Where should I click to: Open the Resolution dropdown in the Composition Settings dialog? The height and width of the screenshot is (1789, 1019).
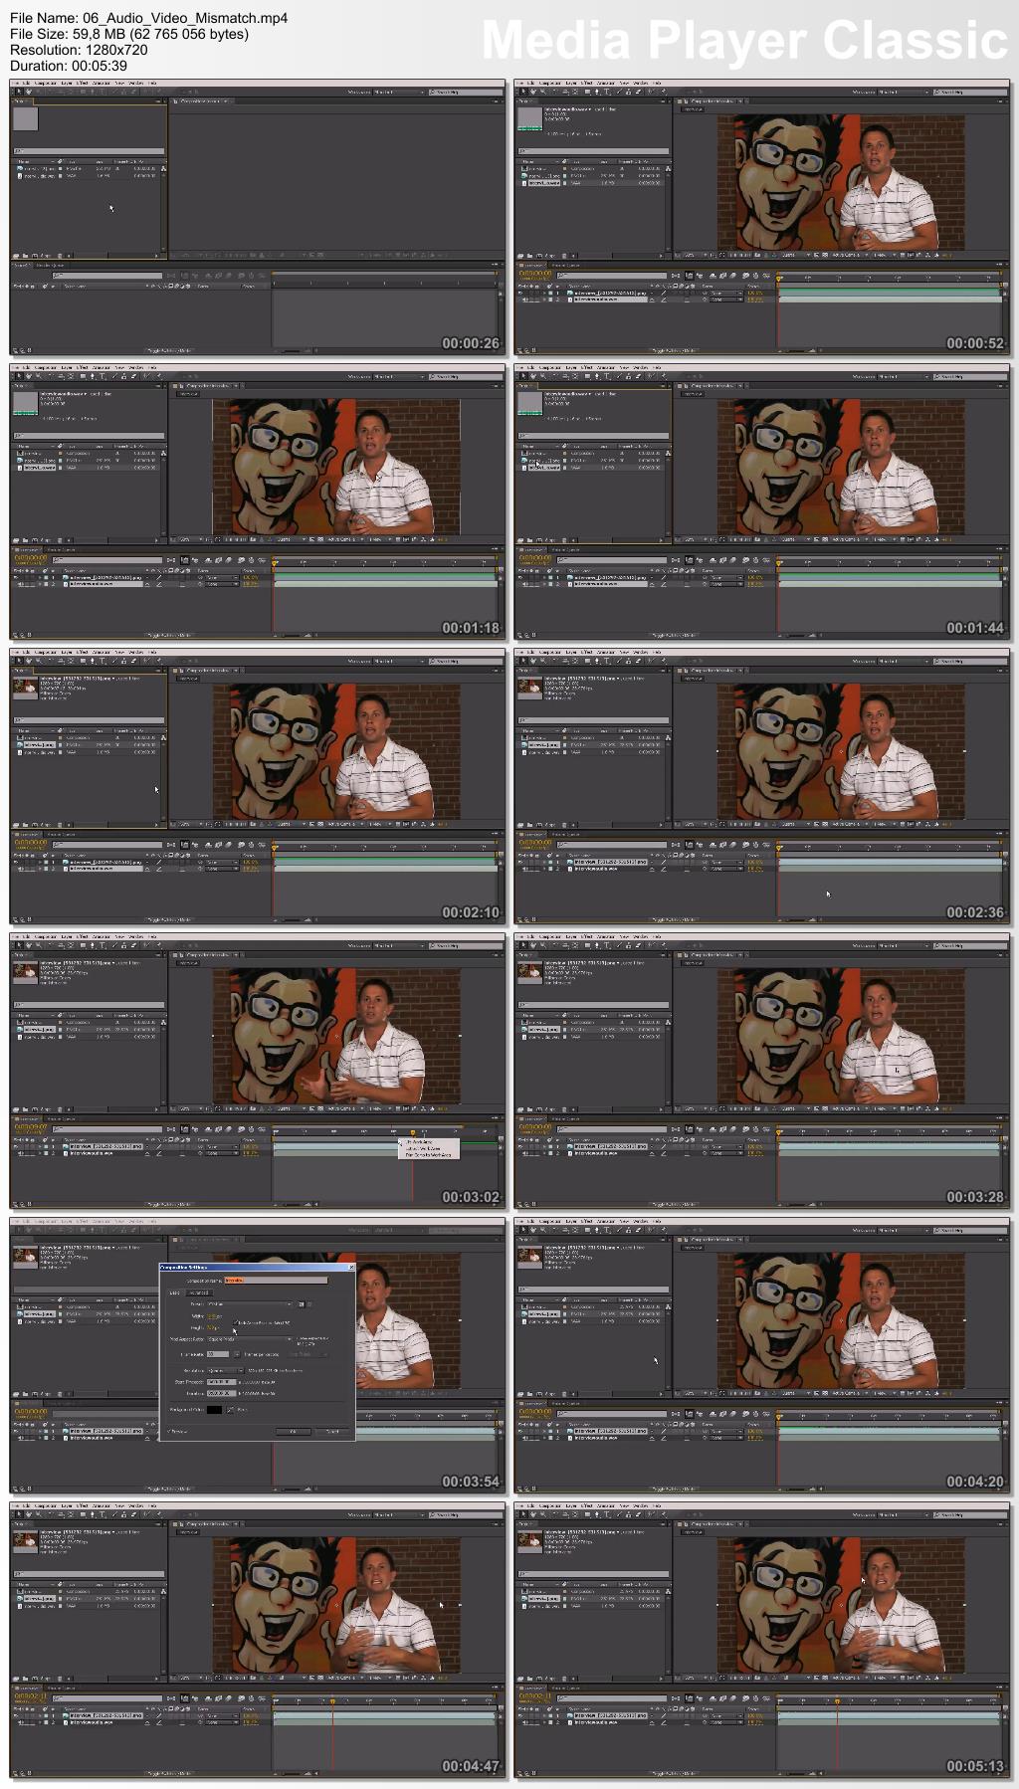pyautogui.click(x=226, y=1370)
